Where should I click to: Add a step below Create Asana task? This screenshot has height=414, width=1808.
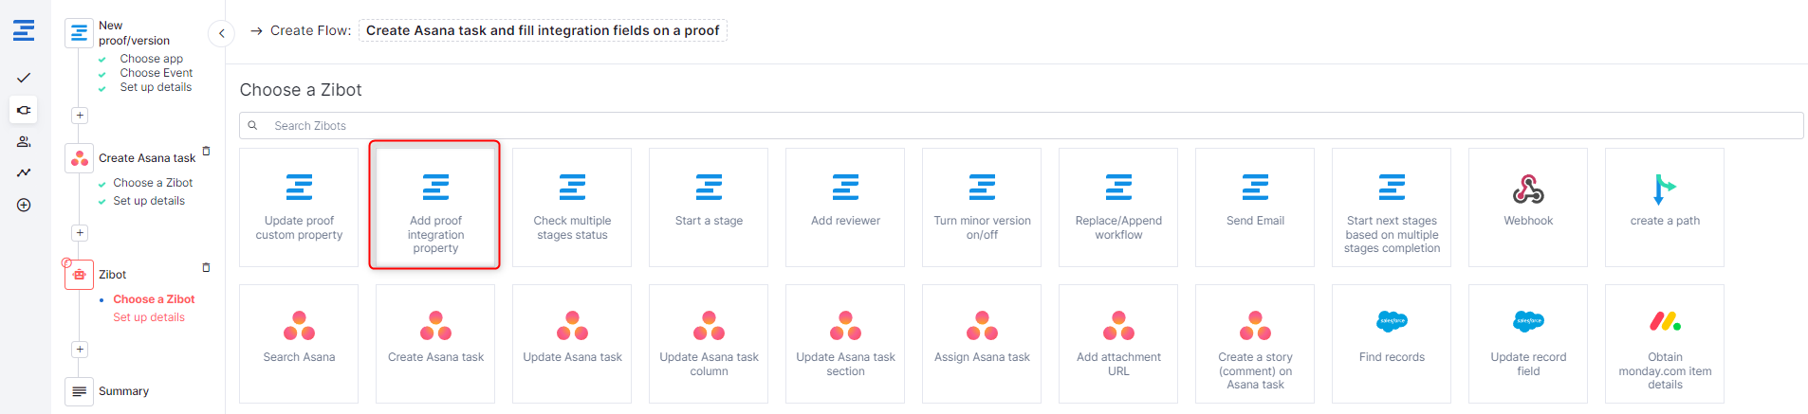[80, 233]
